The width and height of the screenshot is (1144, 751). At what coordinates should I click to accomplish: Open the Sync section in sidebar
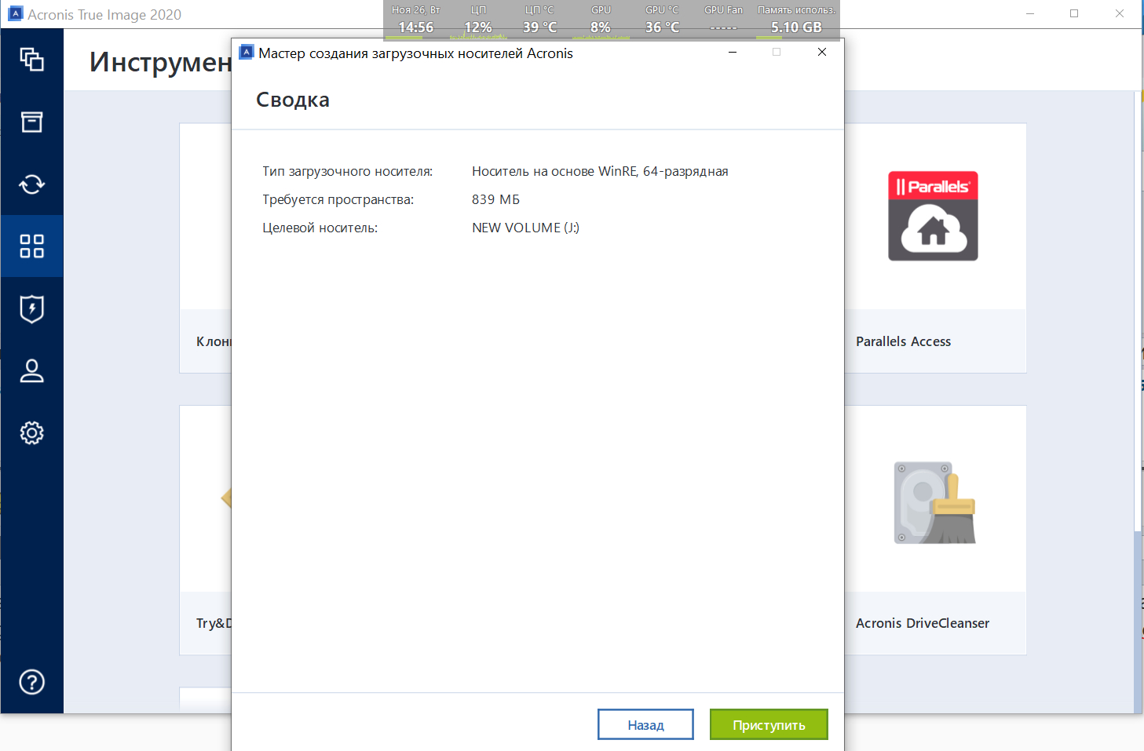tap(31, 184)
